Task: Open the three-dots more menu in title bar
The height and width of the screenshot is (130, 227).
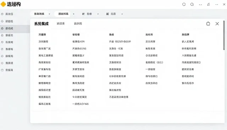Action: tap(217, 5)
